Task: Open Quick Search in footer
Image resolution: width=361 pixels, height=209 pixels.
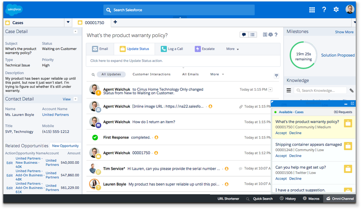Action: (x=260, y=199)
